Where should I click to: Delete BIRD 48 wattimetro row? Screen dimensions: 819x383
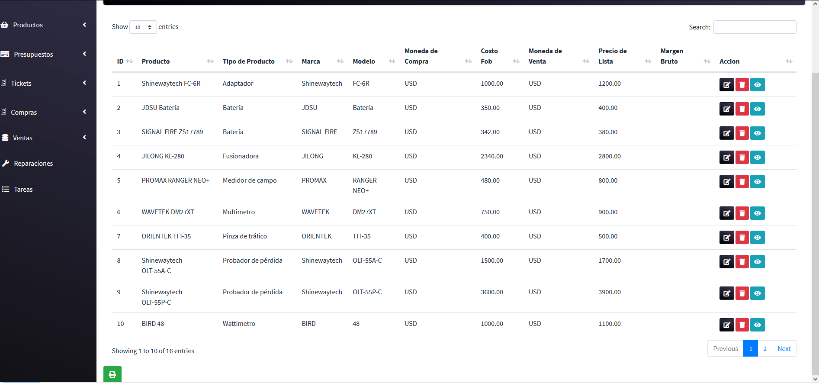pos(742,325)
